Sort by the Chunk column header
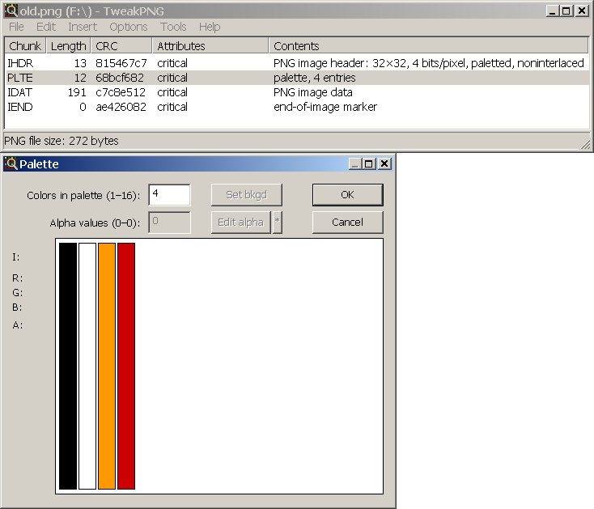The image size is (594, 509). point(25,46)
